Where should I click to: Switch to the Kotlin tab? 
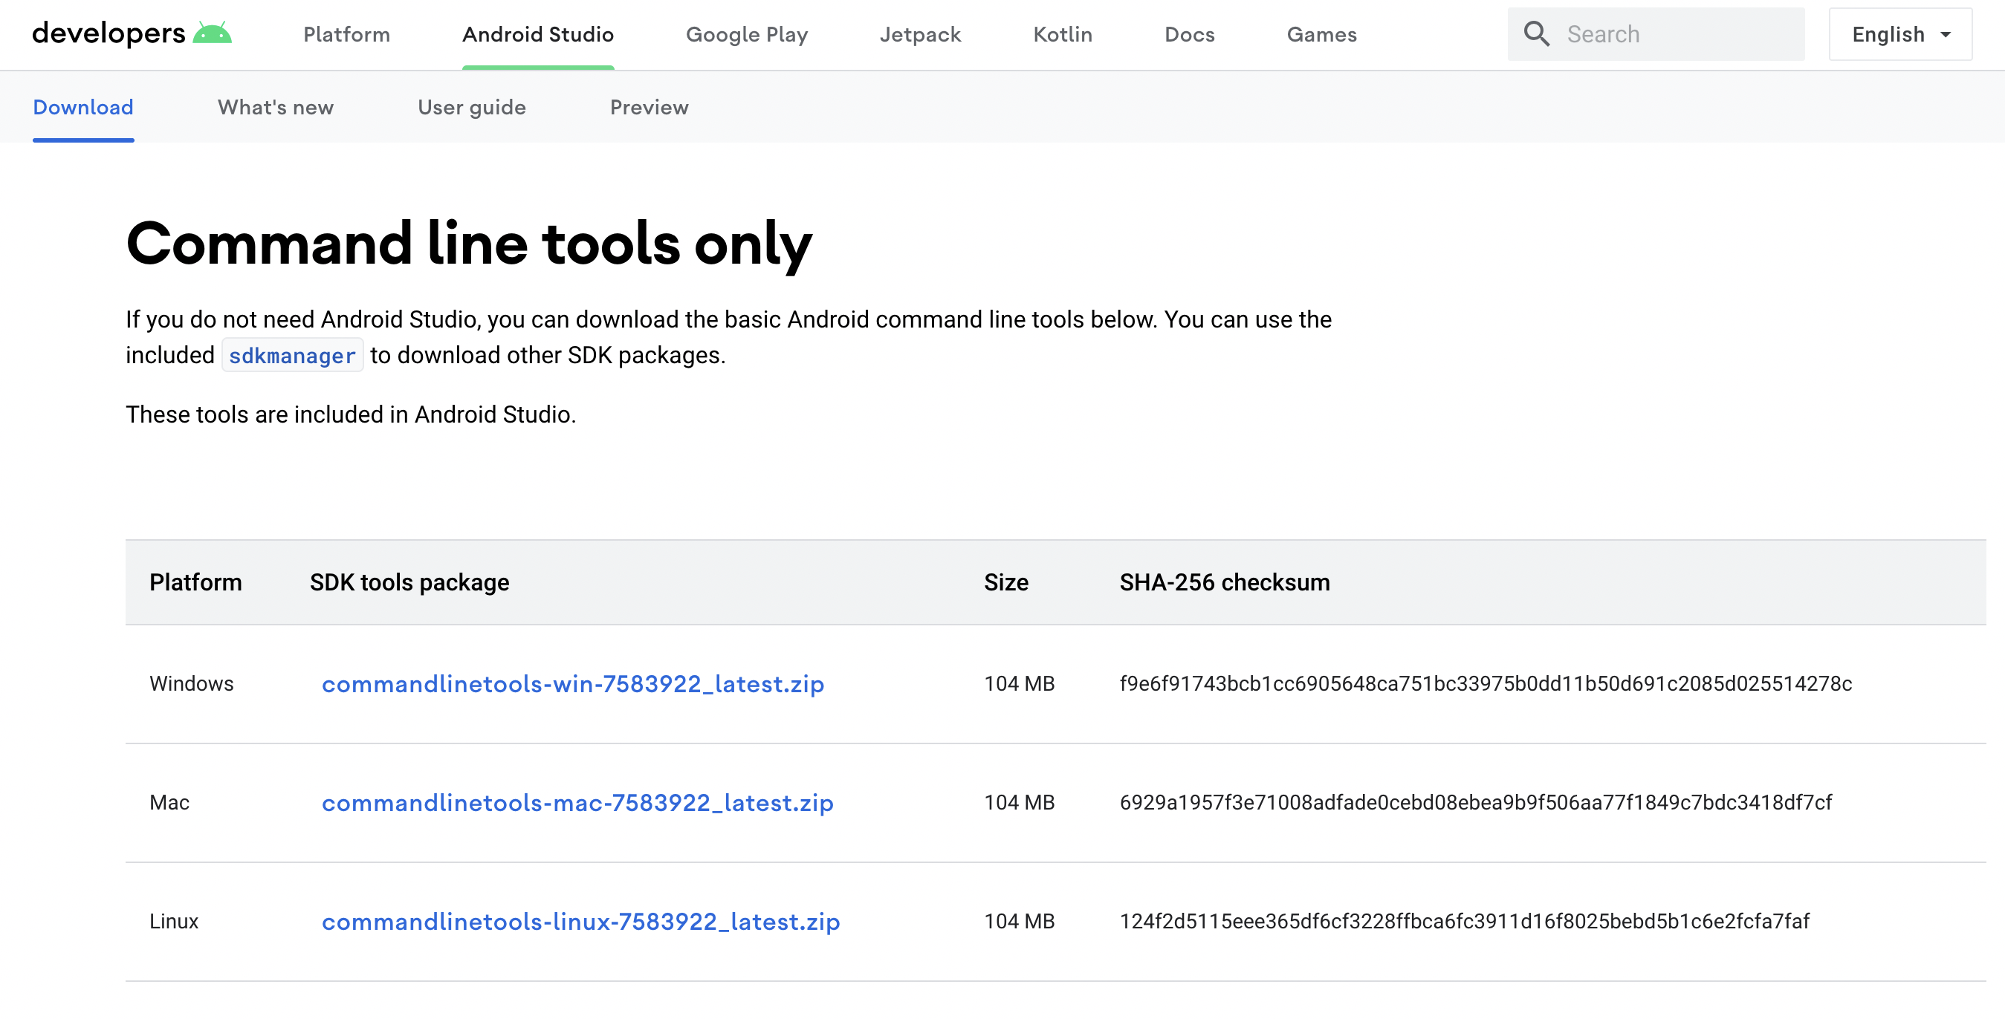pos(1063,34)
